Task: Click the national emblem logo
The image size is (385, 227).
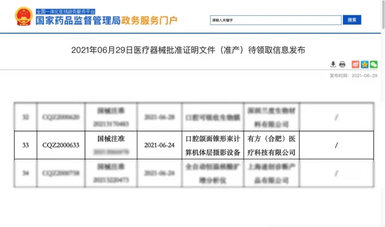Action: click(24, 16)
